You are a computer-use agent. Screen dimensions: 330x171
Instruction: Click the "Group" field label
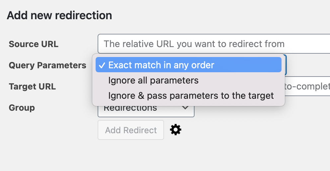(x=22, y=108)
